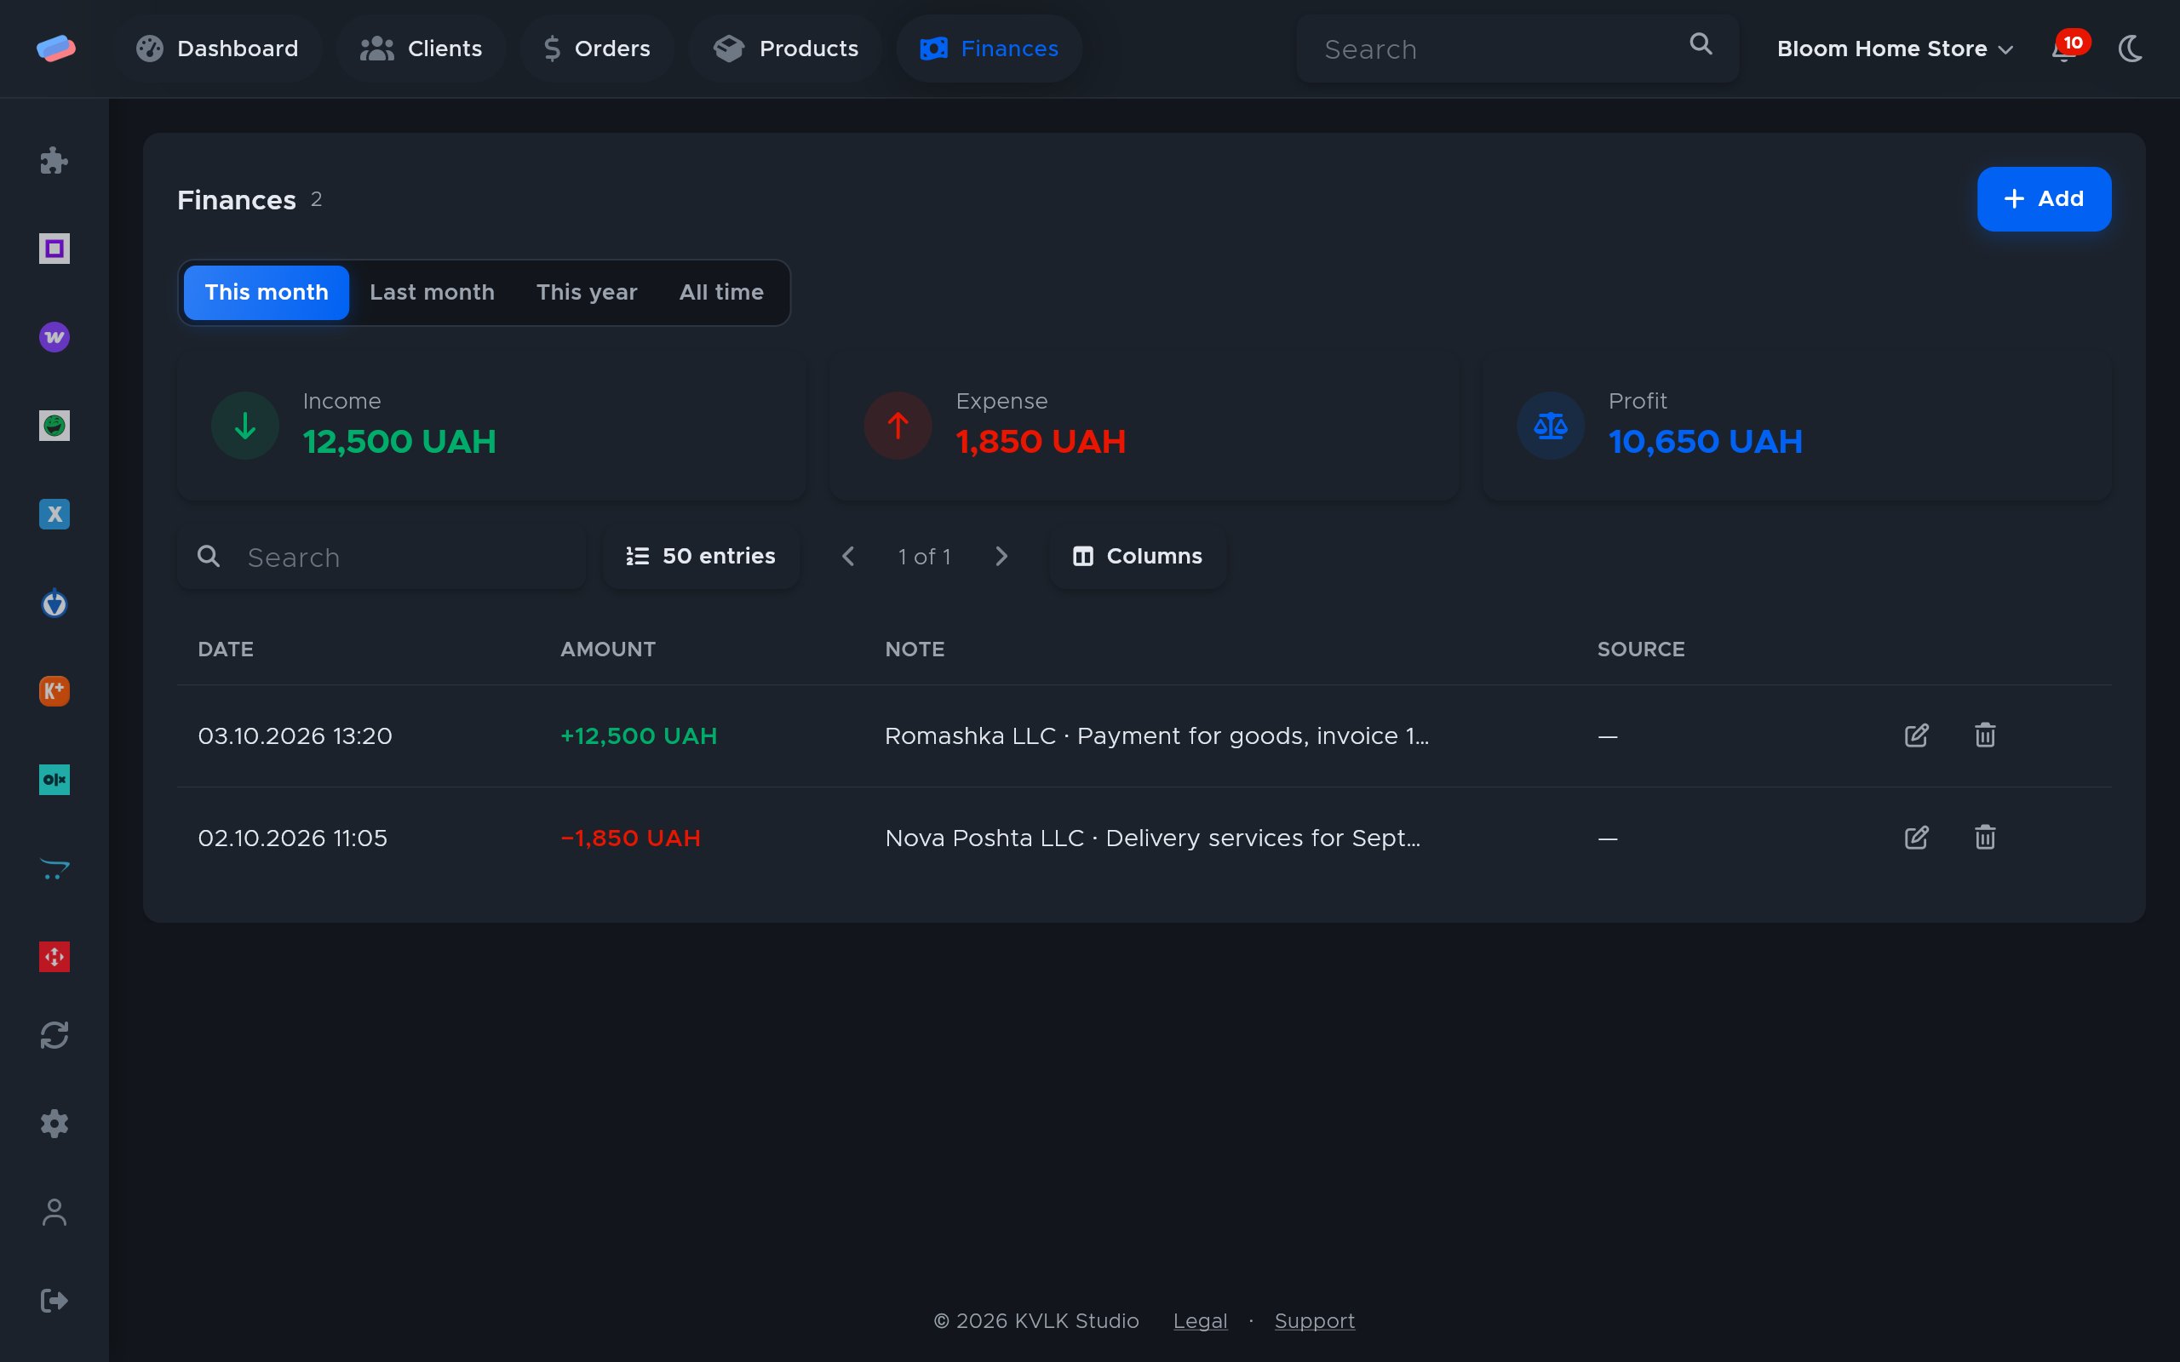2180x1362 pixels.
Task: Edit the Nova Poshta LLC transaction
Action: coord(1917,838)
